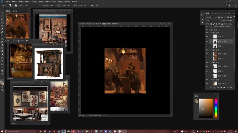Toggle pressure for opacity icon

[59, 6]
